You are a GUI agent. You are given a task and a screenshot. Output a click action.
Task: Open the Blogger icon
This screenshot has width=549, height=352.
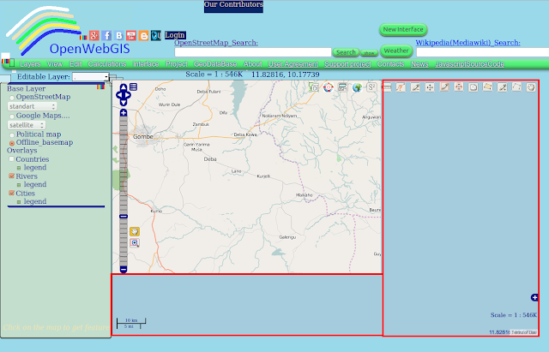pos(143,35)
